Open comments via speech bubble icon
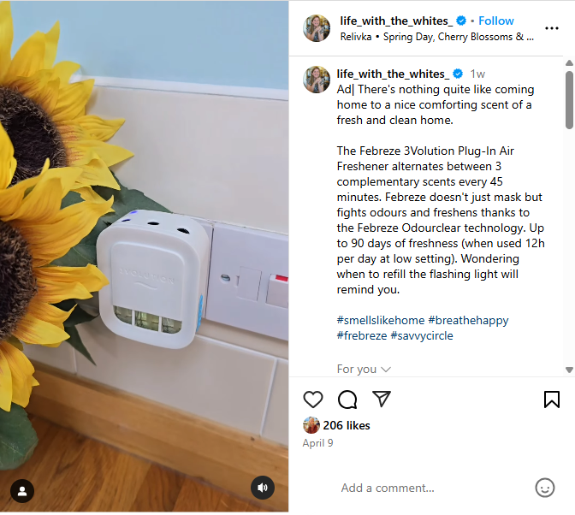The width and height of the screenshot is (575, 515). point(347,400)
